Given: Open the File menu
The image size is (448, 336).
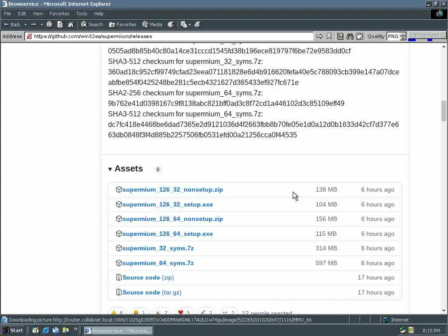Looking at the screenshot, I should tap(7, 14).
